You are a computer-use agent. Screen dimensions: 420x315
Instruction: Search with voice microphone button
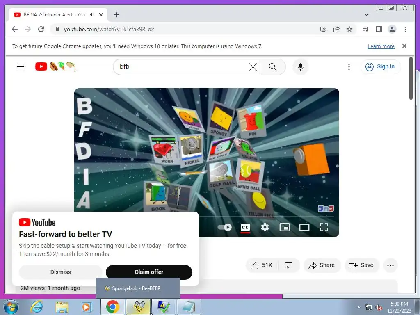(x=301, y=67)
